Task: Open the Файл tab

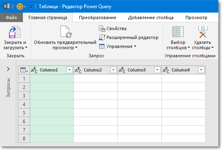Action: click(x=11, y=17)
